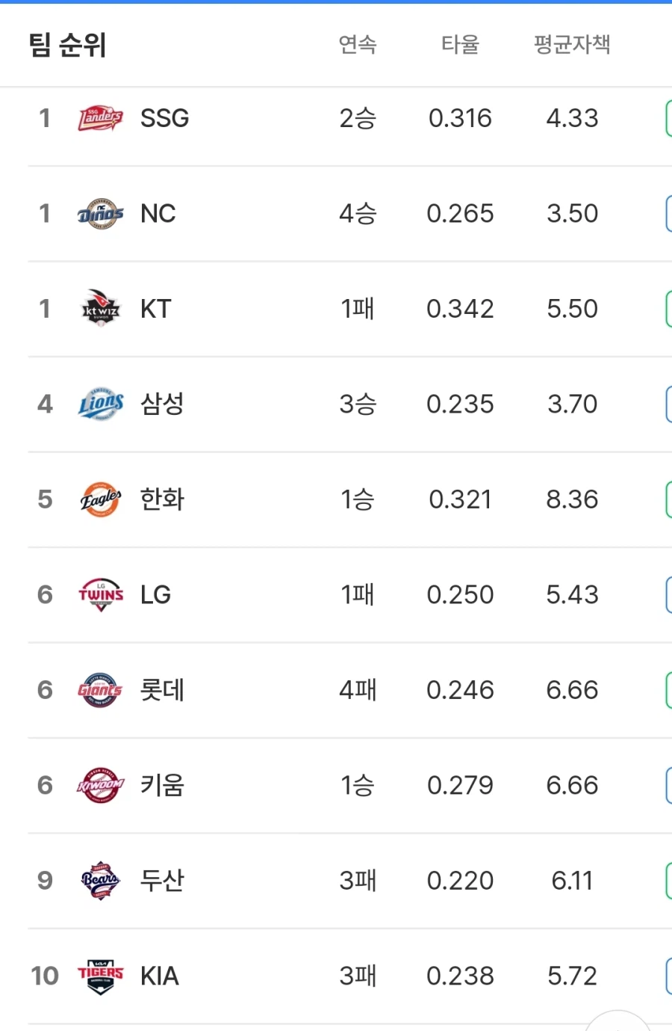Click the KT Wiz team logo
672x1031 pixels.
[x=101, y=308]
